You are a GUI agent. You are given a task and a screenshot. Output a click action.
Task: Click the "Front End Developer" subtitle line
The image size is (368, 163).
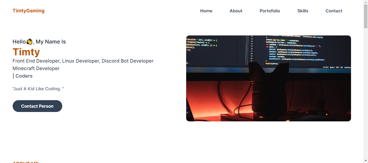pos(83,61)
